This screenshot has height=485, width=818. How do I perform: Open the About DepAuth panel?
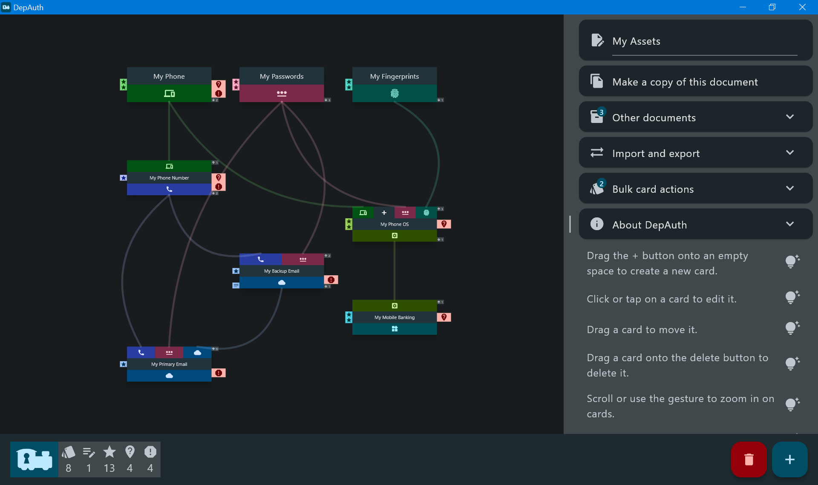[696, 224]
